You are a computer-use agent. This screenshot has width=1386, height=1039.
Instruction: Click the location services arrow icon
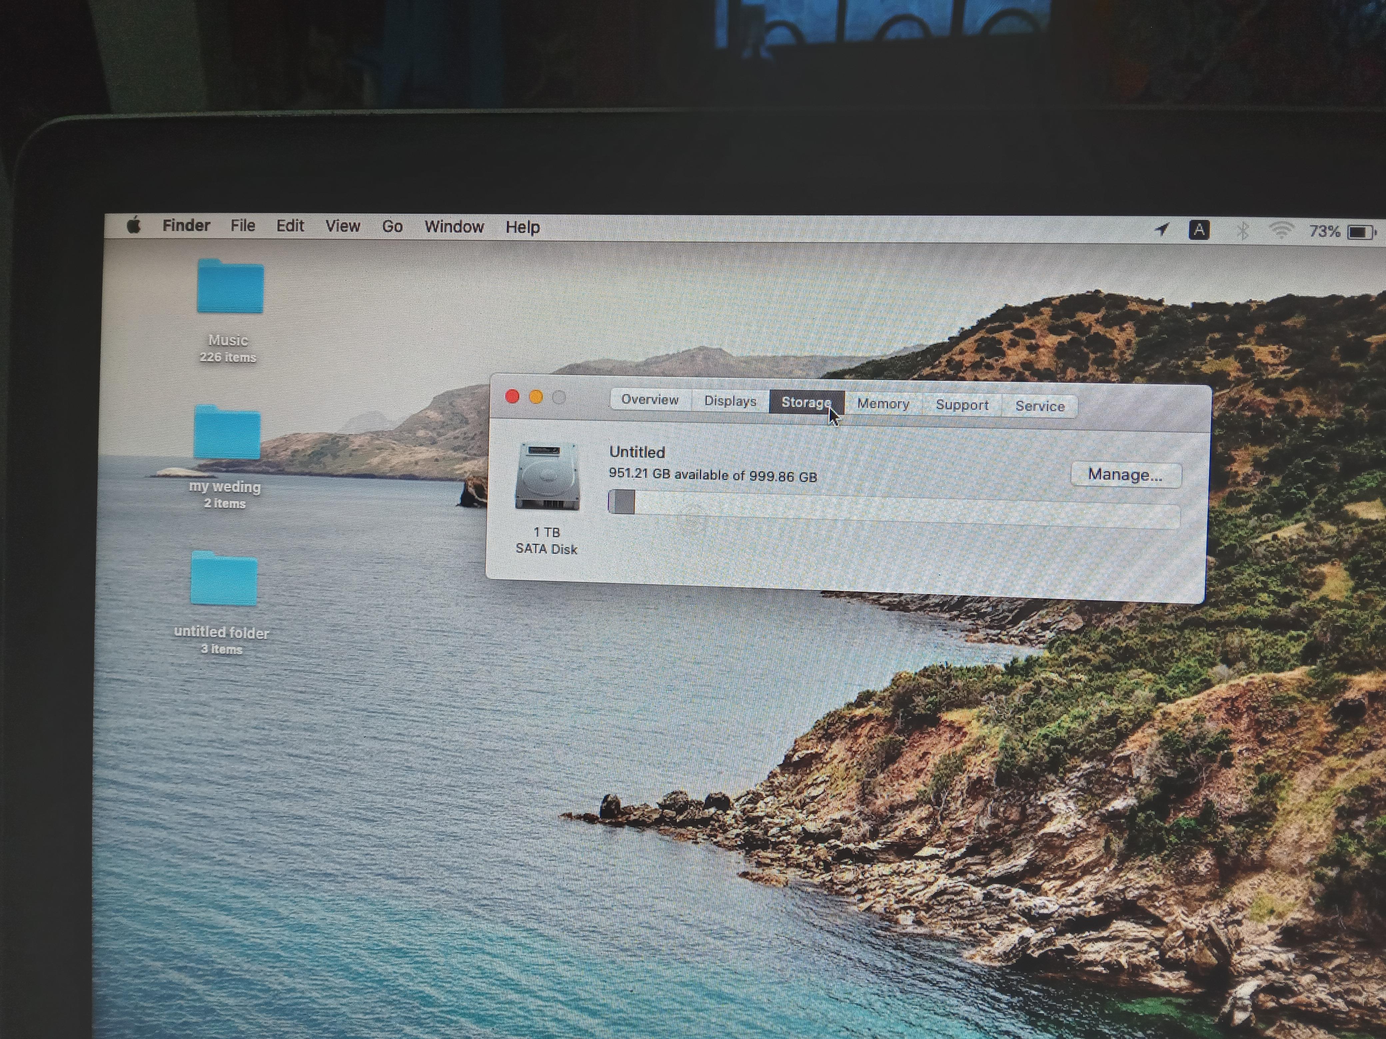(x=1162, y=230)
